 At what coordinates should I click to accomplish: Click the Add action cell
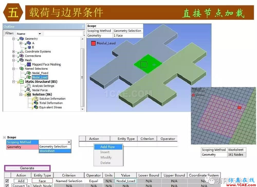pyautogui.click(x=21, y=181)
